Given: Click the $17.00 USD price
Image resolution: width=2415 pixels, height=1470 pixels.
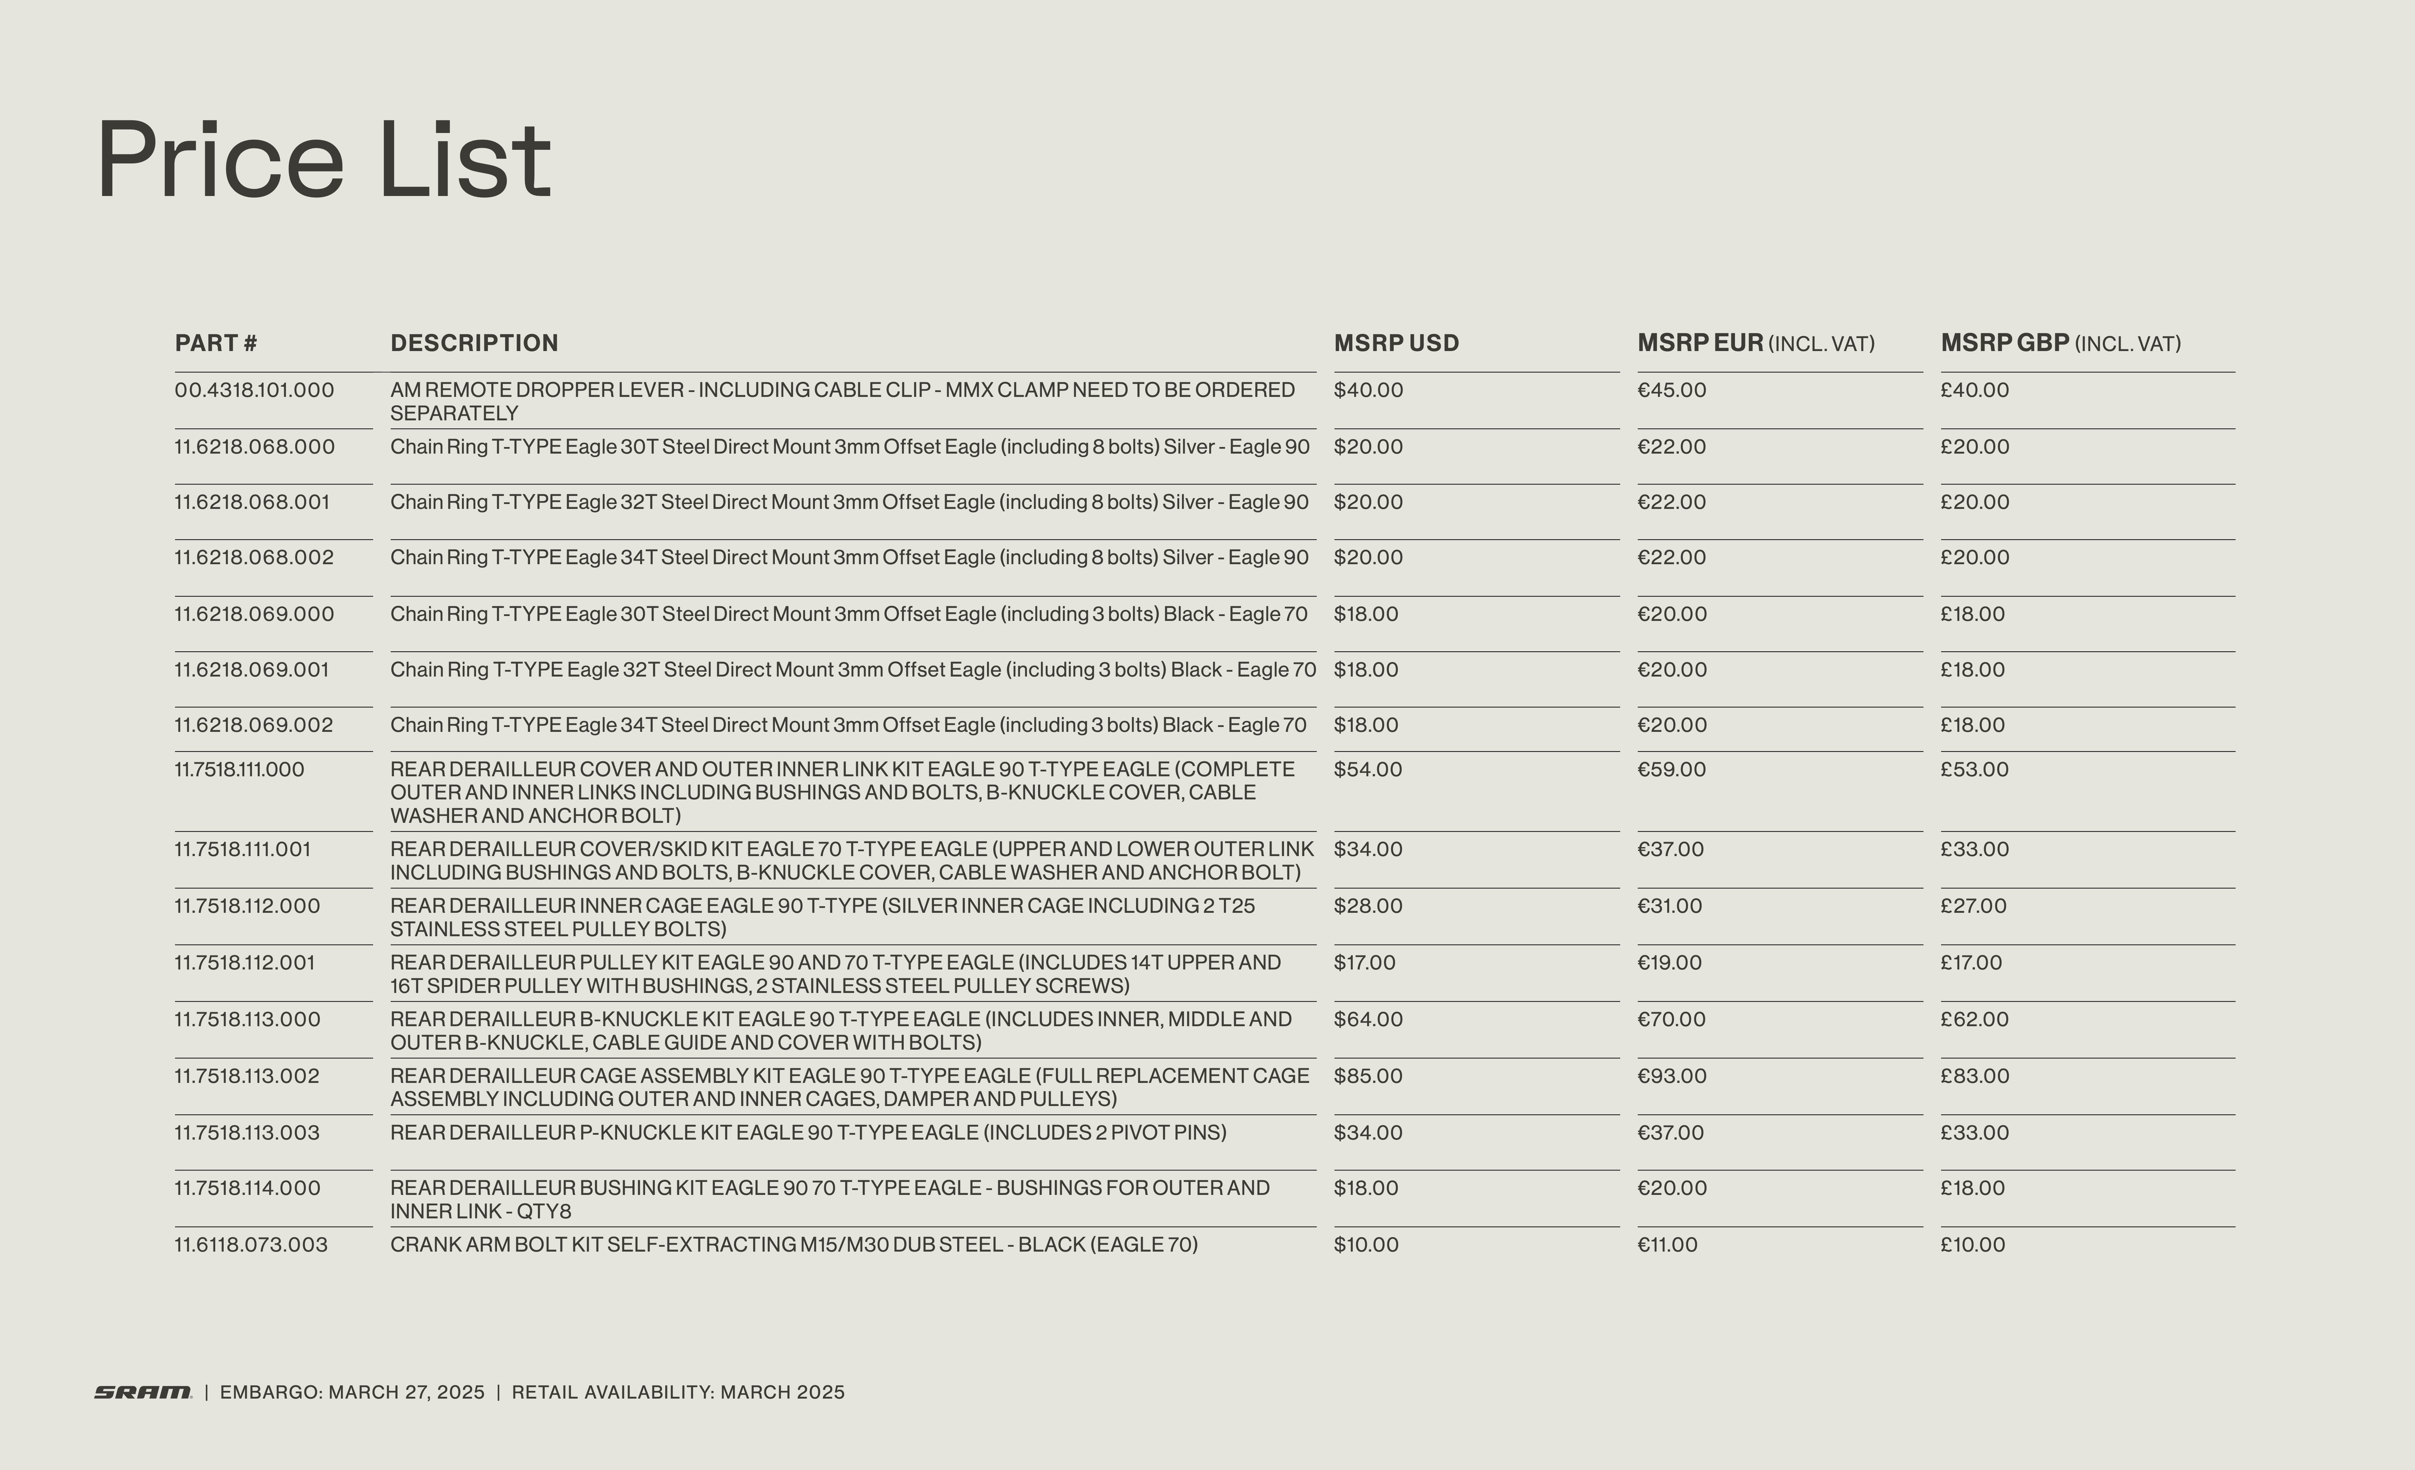Looking at the screenshot, I should 1364,962.
